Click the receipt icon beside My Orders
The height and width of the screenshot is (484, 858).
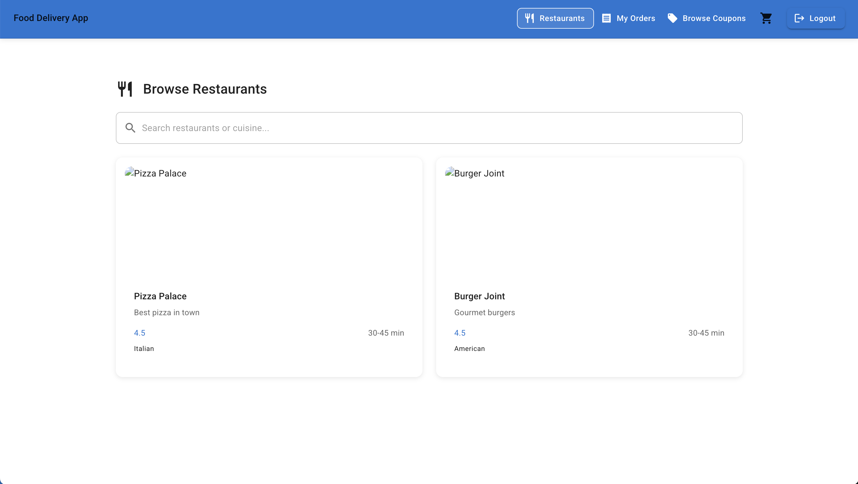click(x=606, y=18)
